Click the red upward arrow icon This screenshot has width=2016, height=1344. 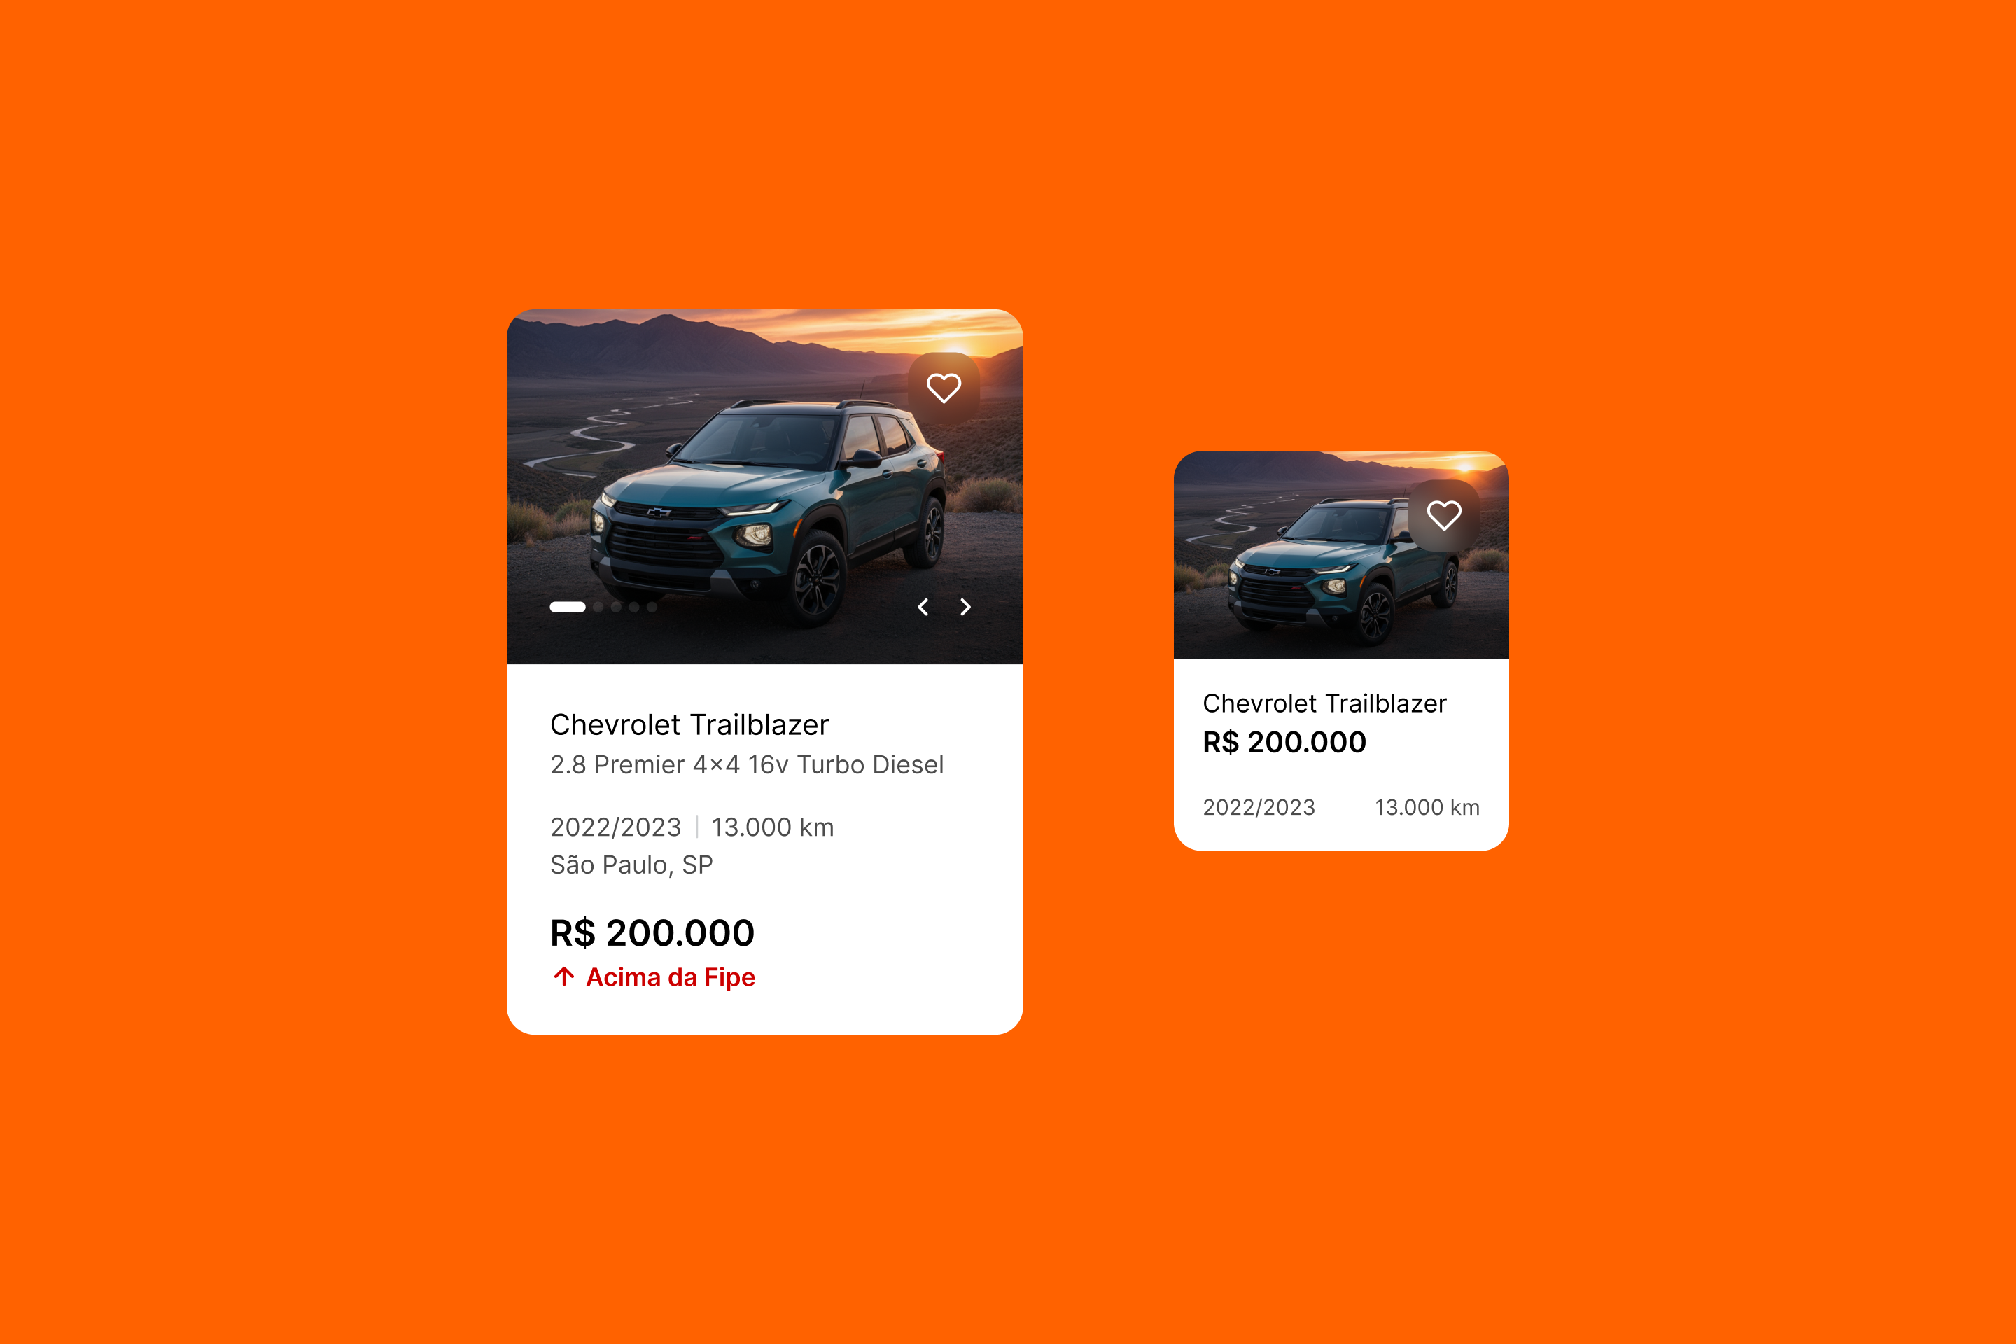coord(564,976)
